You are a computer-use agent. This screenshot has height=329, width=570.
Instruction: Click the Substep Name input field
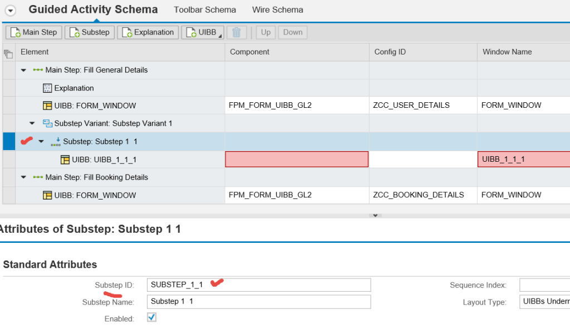[259, 302]
